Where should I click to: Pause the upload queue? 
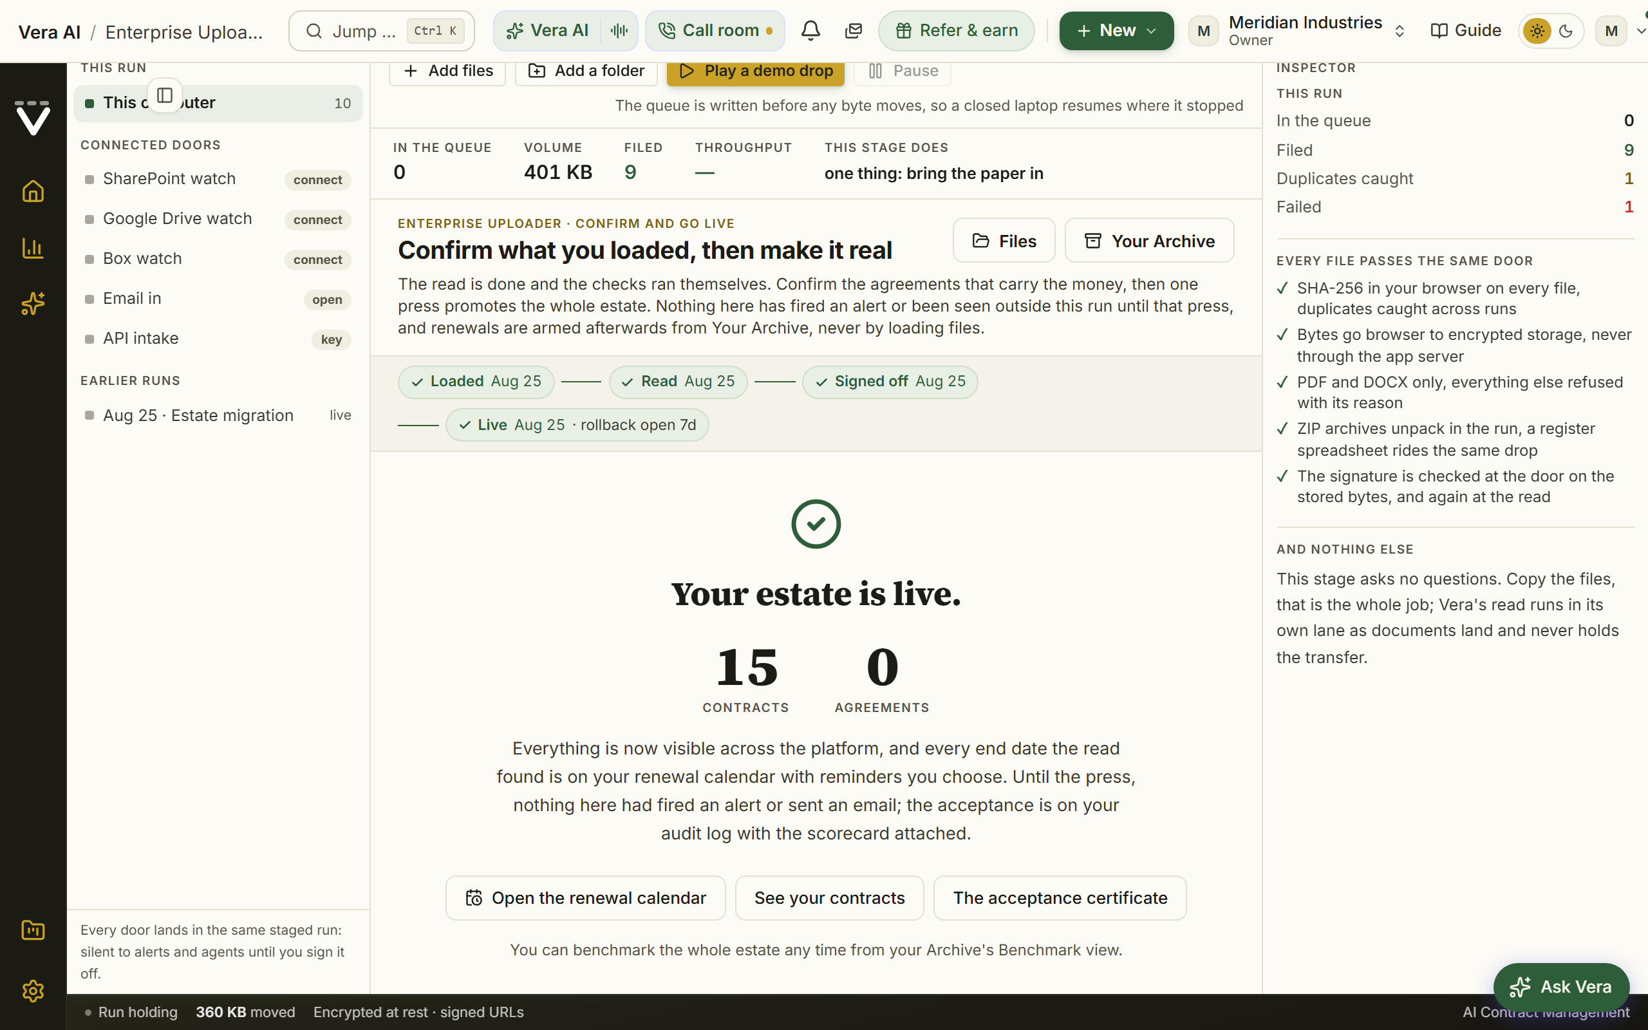click(x=903, y=71)
